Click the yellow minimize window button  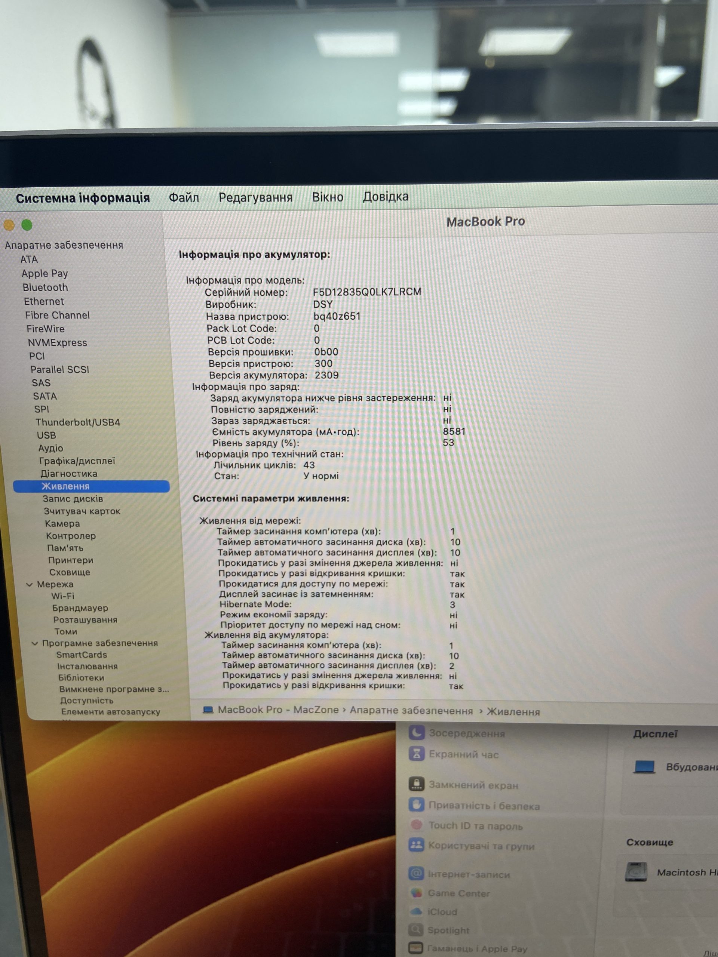9,225
